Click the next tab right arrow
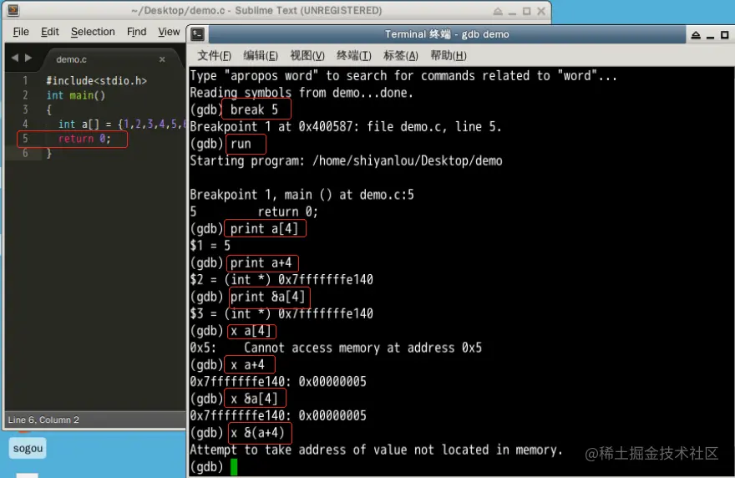This screenshot has height=478, width=735. point(28,58)
